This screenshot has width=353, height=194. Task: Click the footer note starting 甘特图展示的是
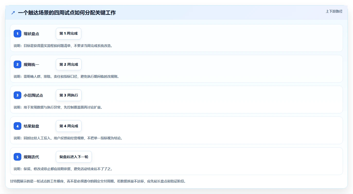pos(98,181)
